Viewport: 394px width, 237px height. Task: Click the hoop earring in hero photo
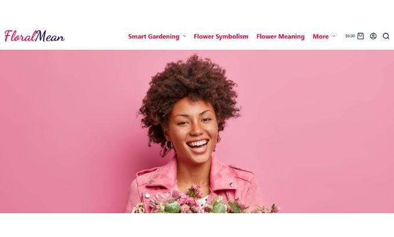tap(169, 144)
